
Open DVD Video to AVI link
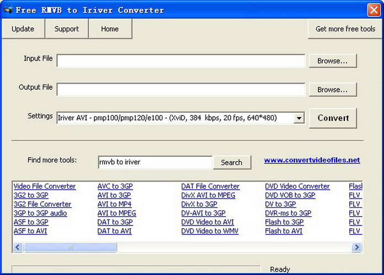208,222
